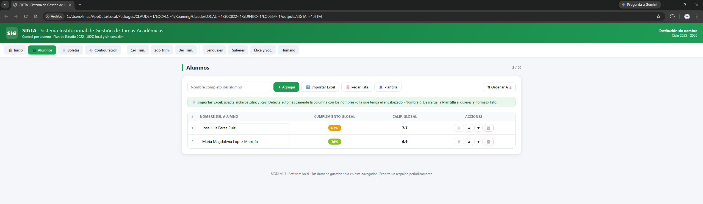
Task: Open Chrome three-dot menu
Action: (x=697, y=16)
